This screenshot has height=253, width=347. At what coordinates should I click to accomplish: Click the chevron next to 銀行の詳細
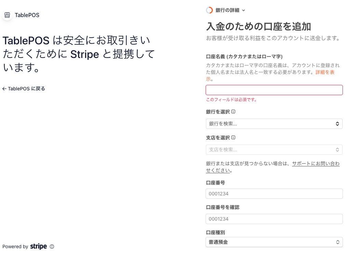point(244,10)
